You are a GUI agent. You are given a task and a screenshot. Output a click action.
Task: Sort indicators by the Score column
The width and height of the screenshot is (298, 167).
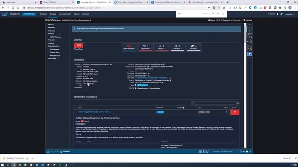click(235, 108)
